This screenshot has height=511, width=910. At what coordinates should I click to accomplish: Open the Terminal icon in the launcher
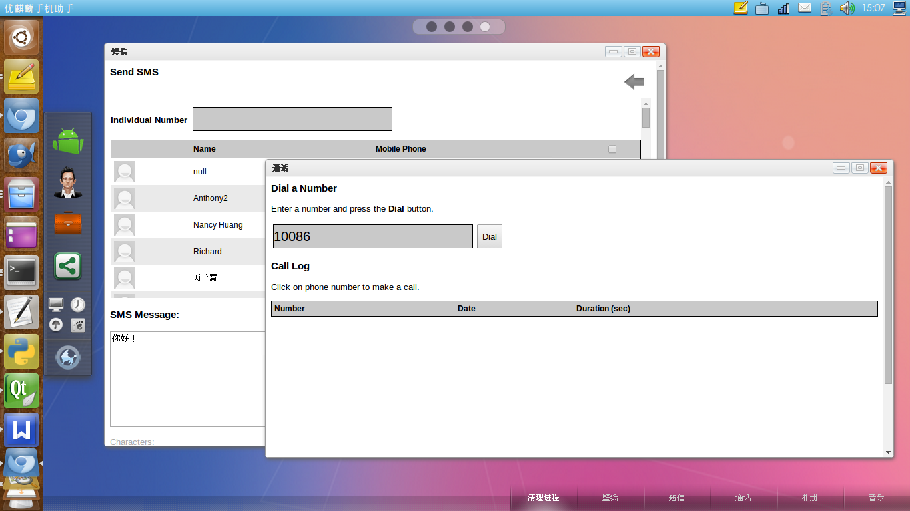(x=21, y=272)
